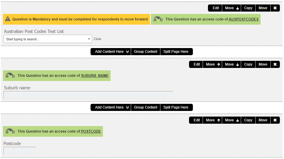Copy the Suburb name question
284x159 pixels.
pos(248,64)
